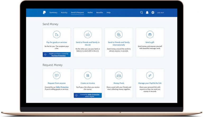Screen dimensions: 203x117
Task: Open the settings gear icon
Action: pos(153,12)
